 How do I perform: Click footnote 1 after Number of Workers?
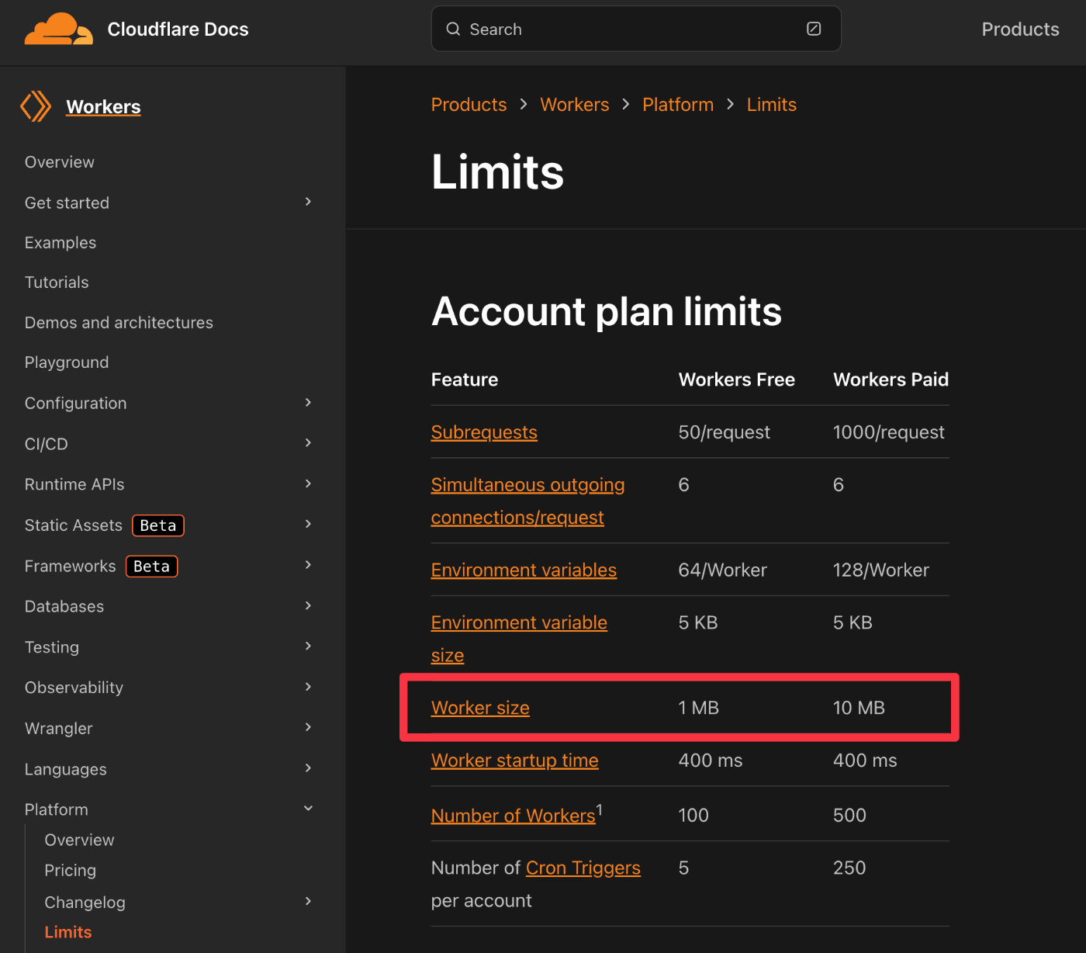click(x=599, y=809)
